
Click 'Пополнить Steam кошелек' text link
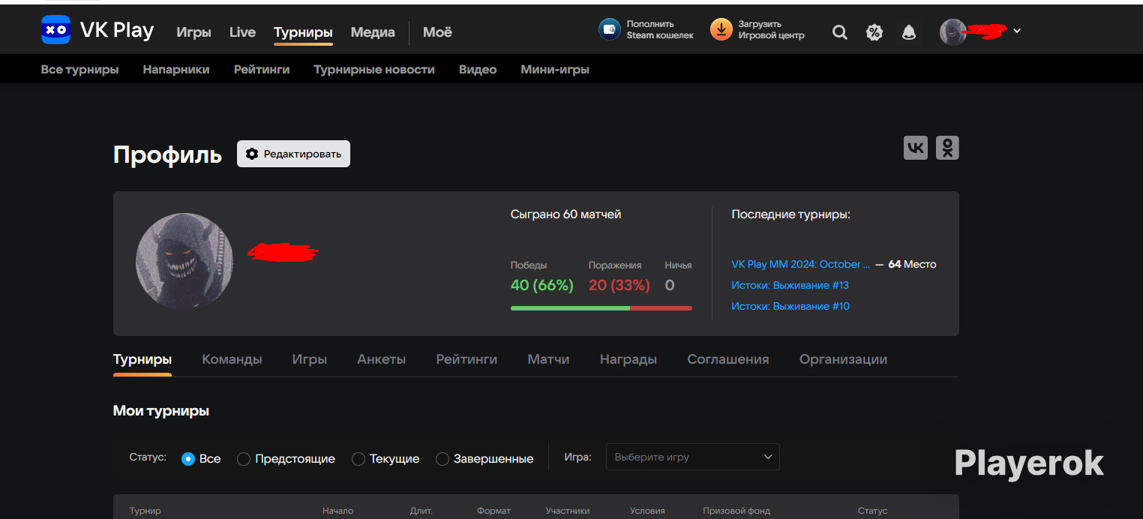click(660, 29)
